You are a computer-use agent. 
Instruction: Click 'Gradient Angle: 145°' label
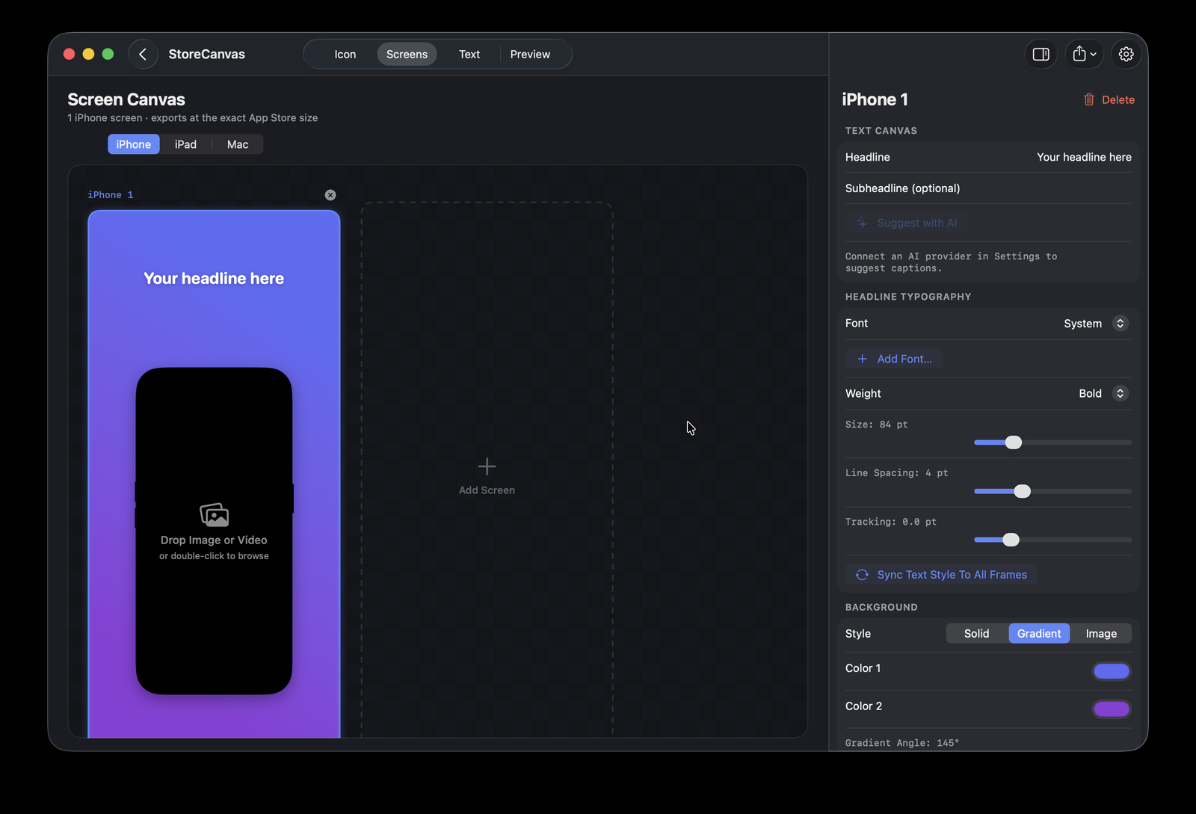pyautogui.click(x=902, y=743)
